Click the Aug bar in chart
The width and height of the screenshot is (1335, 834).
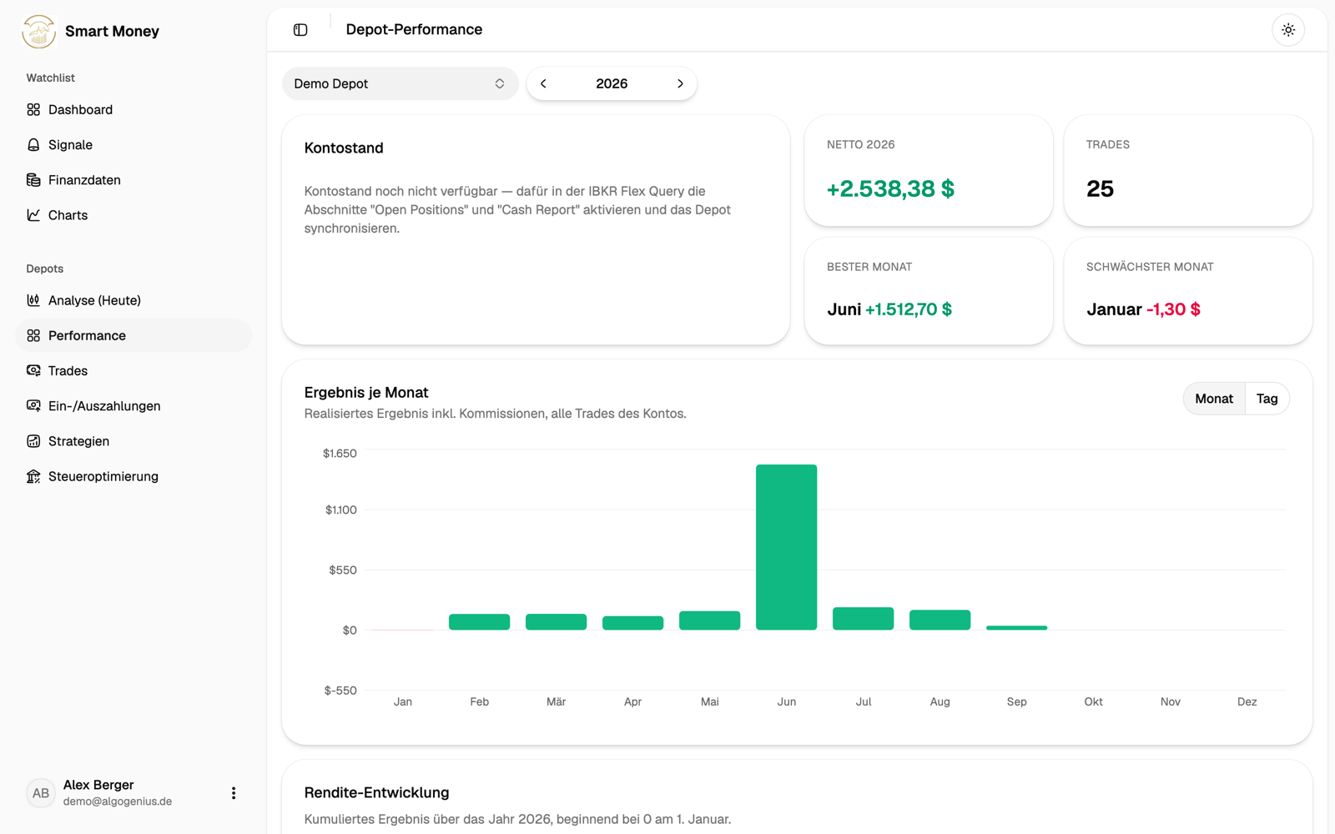[x=940, y=620]
